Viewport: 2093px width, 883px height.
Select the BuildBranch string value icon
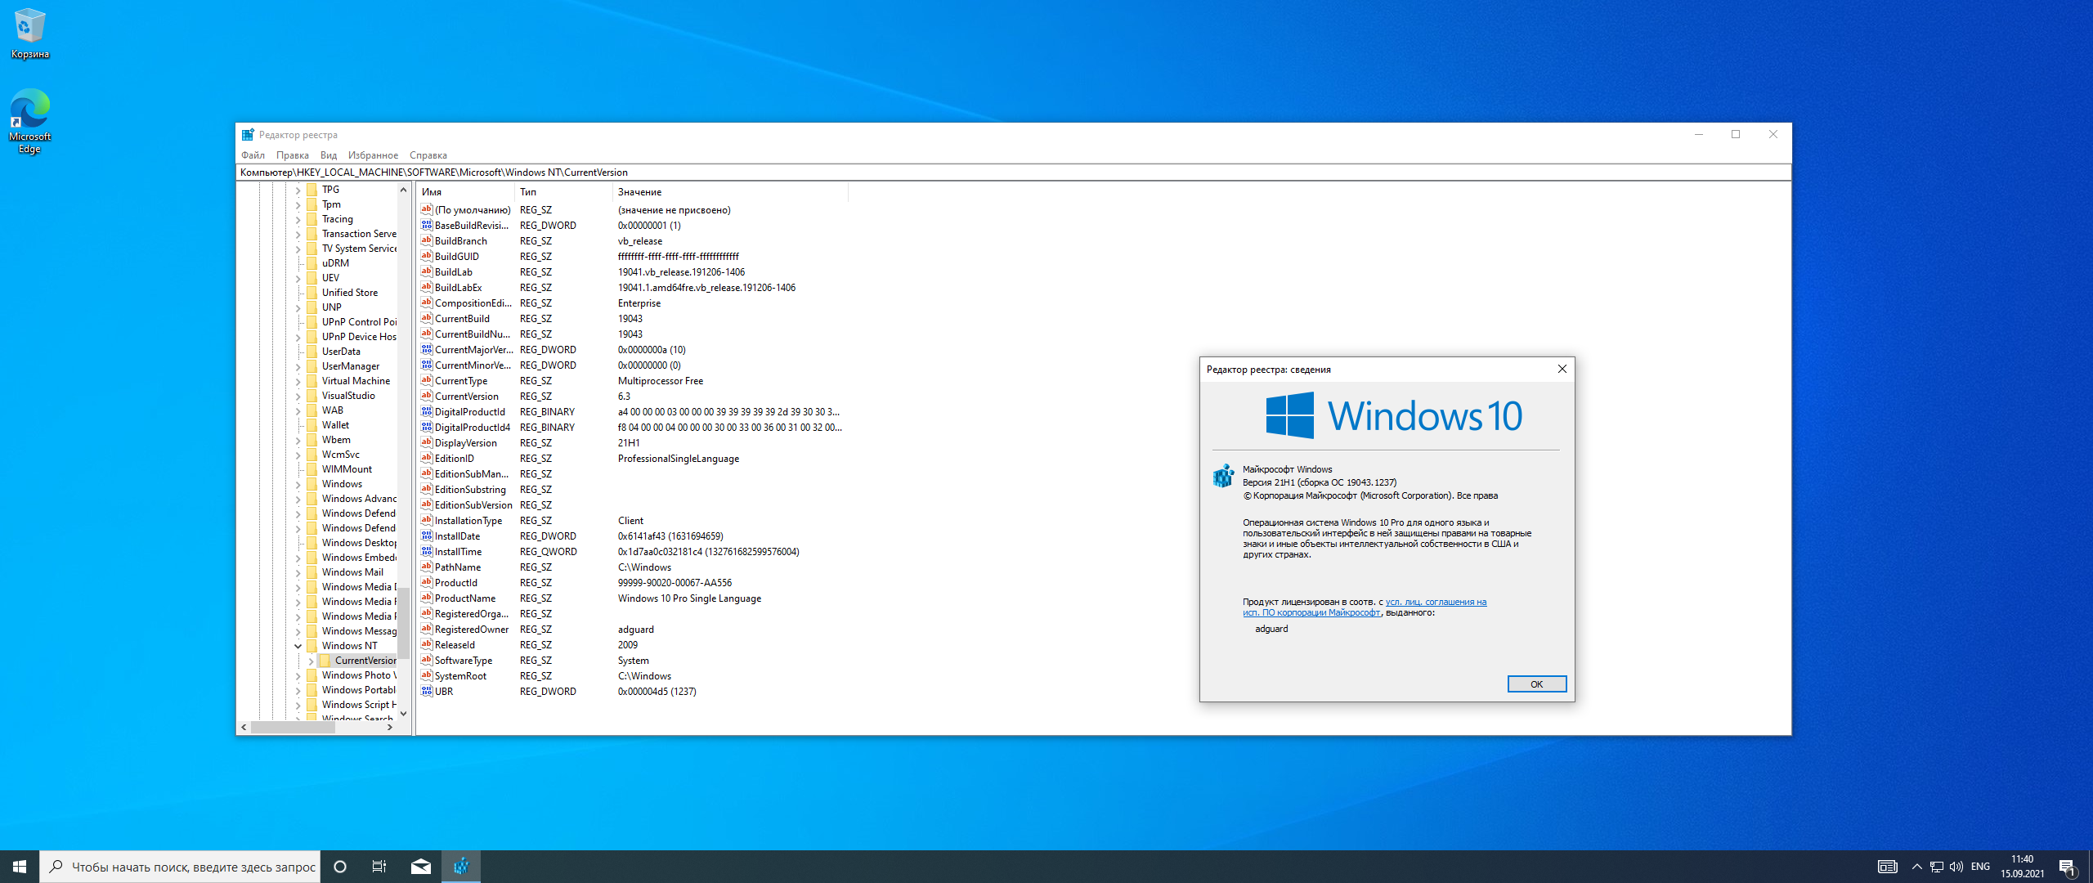tap(426, 240)
